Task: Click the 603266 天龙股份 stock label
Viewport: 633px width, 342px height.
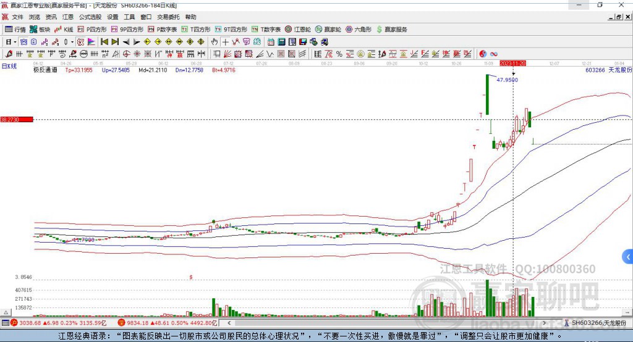Action: click(x=608, y=70)
